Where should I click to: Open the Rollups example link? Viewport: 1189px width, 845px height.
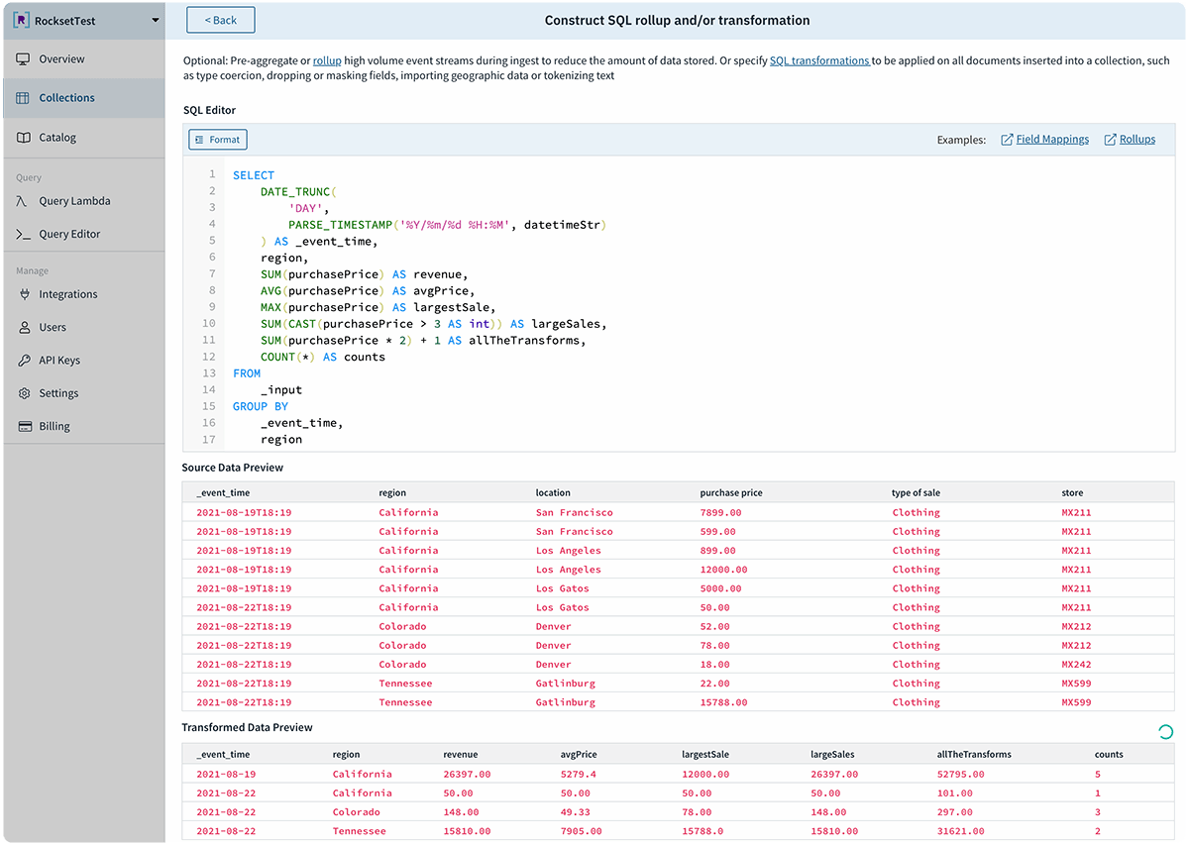pyautogui.click(x=1136, y=140)
